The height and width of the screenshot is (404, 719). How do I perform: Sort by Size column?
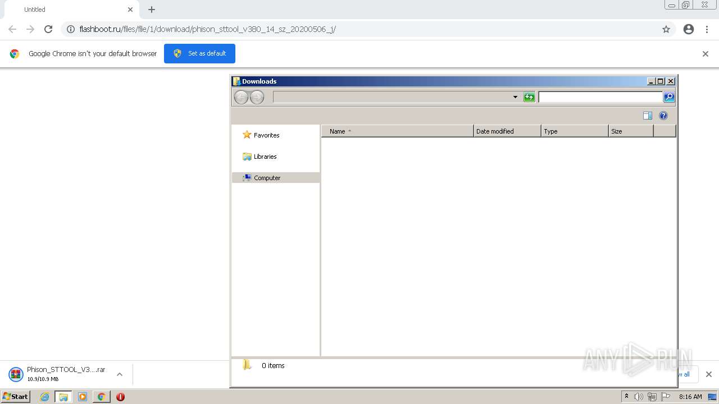(631, 131)
